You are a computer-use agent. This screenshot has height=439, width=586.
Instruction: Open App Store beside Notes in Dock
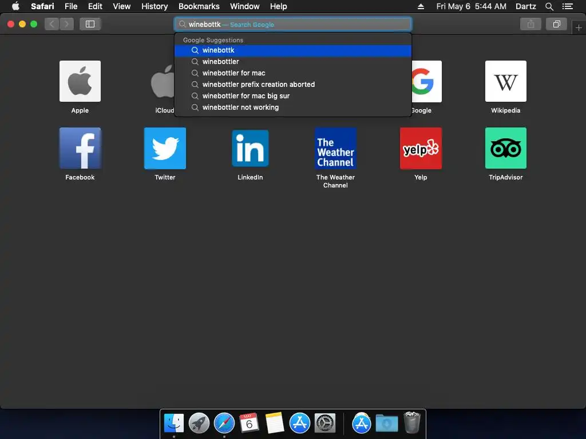pyautogui.click(x=300, y=423)
